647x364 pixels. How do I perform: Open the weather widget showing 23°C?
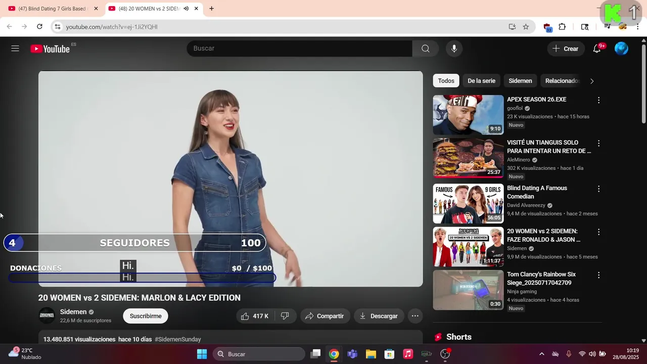(24, 354)
